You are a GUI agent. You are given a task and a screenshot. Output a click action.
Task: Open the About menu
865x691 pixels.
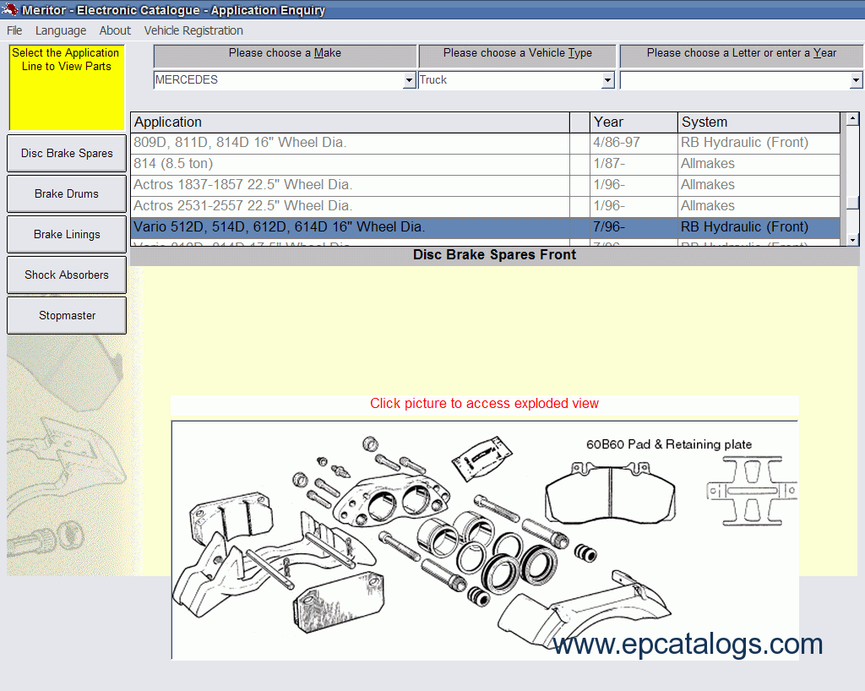point(115,31)
